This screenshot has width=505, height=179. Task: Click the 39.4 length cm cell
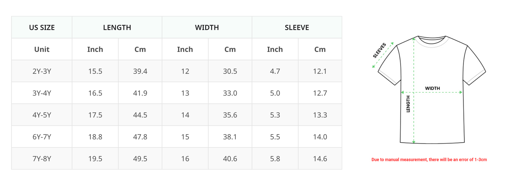coord(140,71)
